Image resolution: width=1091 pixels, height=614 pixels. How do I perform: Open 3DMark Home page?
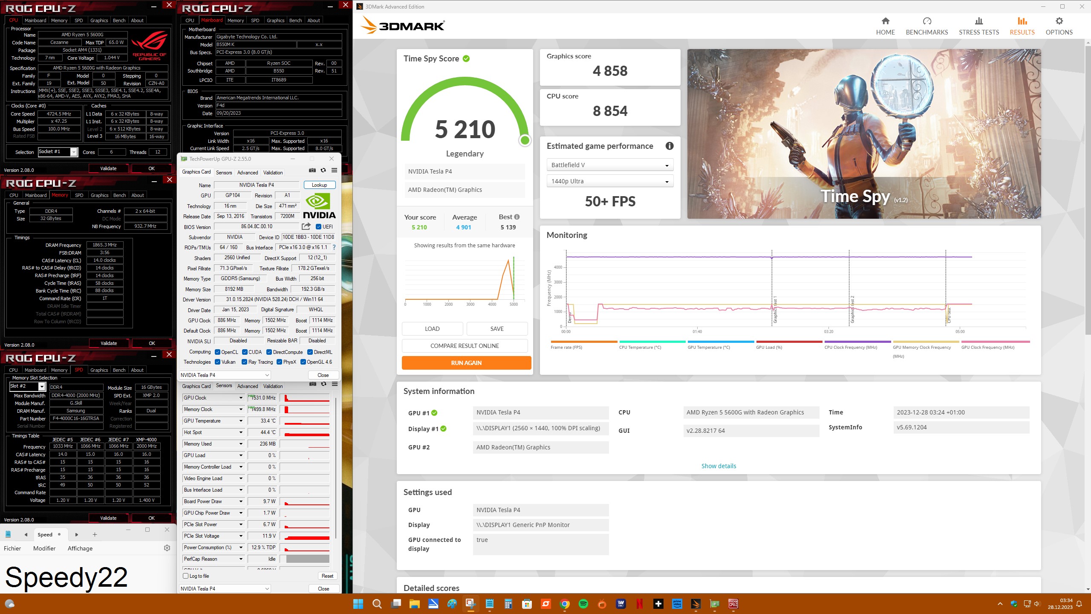(885, 26)
